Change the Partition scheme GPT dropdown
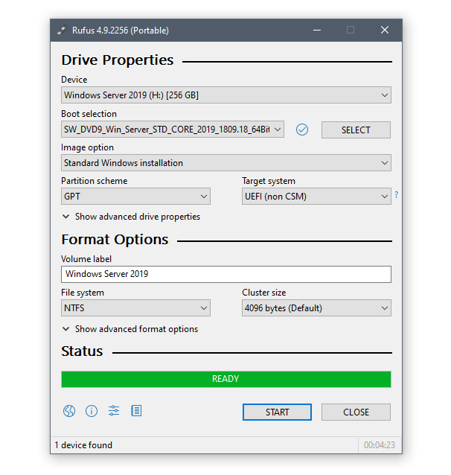The height and width of the screenshot is (475, 451). click(x=135, y=197)
